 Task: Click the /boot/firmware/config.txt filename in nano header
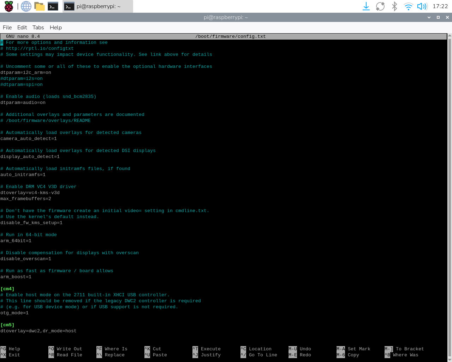coord(231,36)
